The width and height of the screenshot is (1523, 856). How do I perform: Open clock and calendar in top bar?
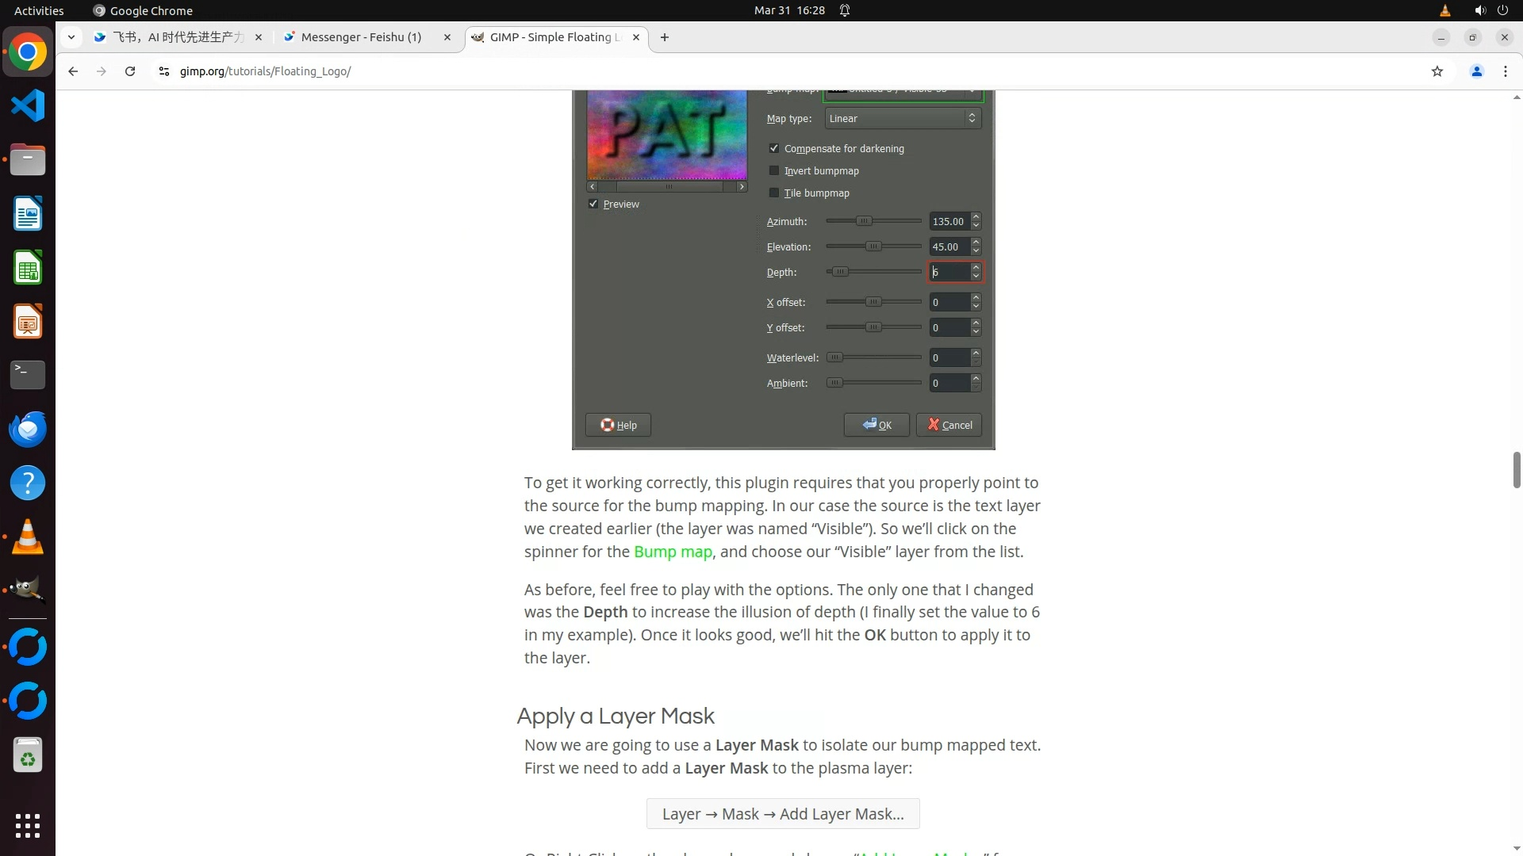(788, 10)
